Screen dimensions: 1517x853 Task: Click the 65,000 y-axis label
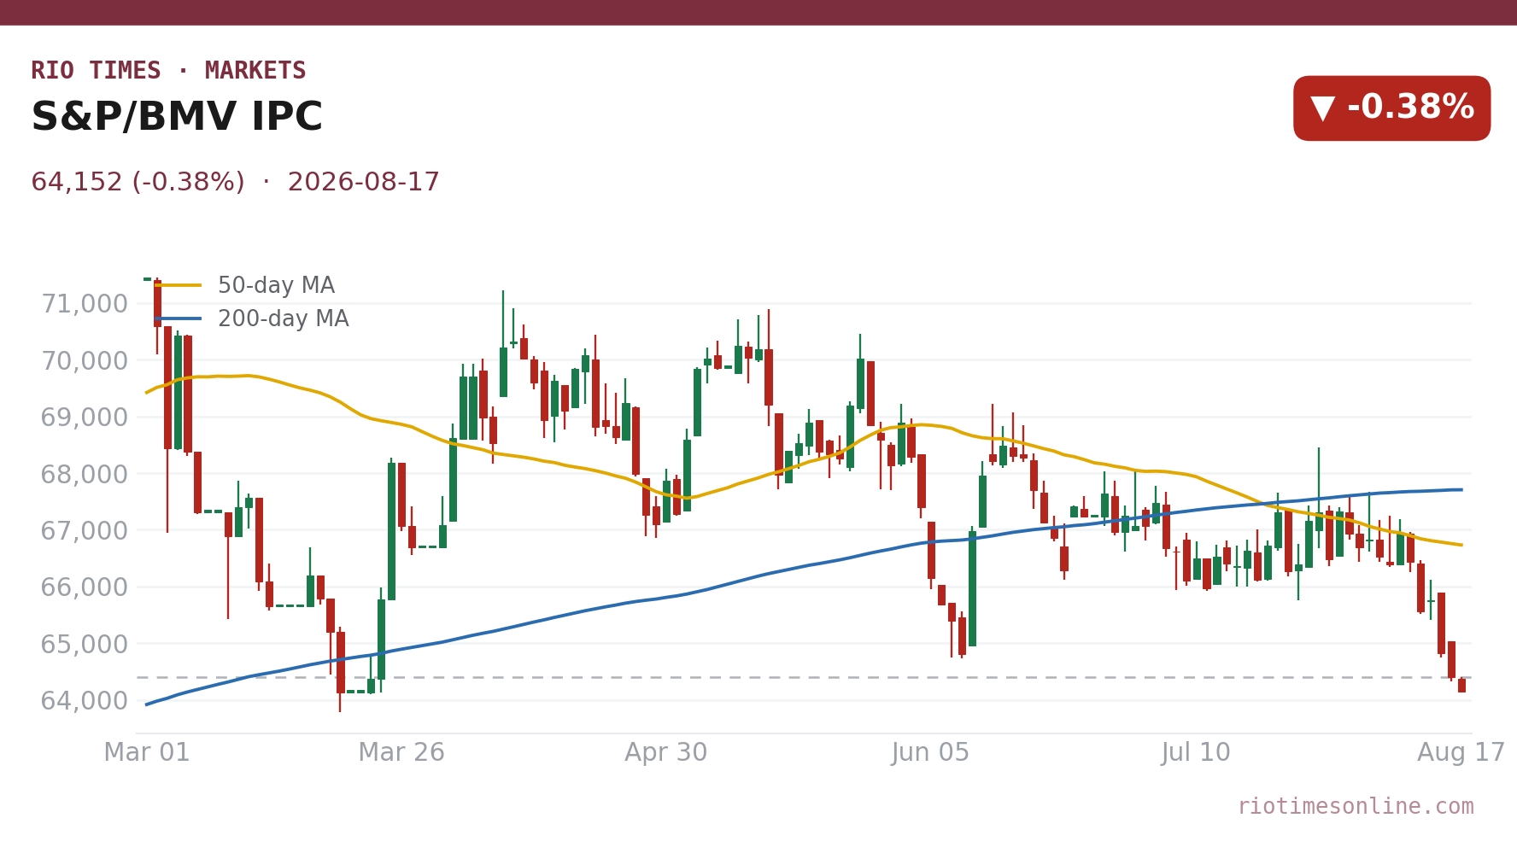(84, 645)
